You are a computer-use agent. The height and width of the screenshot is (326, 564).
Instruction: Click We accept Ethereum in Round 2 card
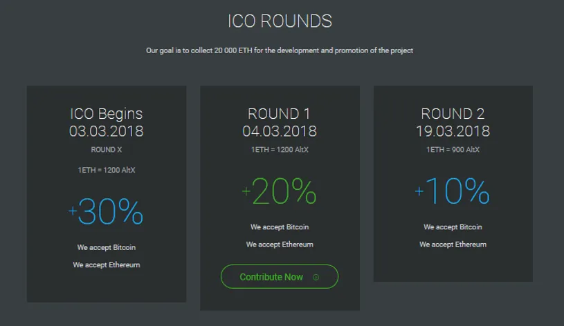(x=453, y=245)
